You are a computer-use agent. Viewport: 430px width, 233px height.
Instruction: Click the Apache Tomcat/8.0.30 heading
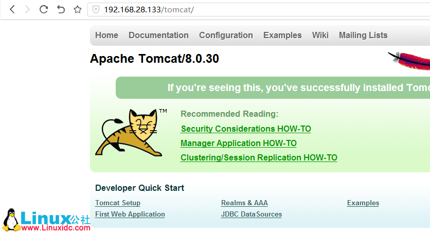(x=155, y=59)
